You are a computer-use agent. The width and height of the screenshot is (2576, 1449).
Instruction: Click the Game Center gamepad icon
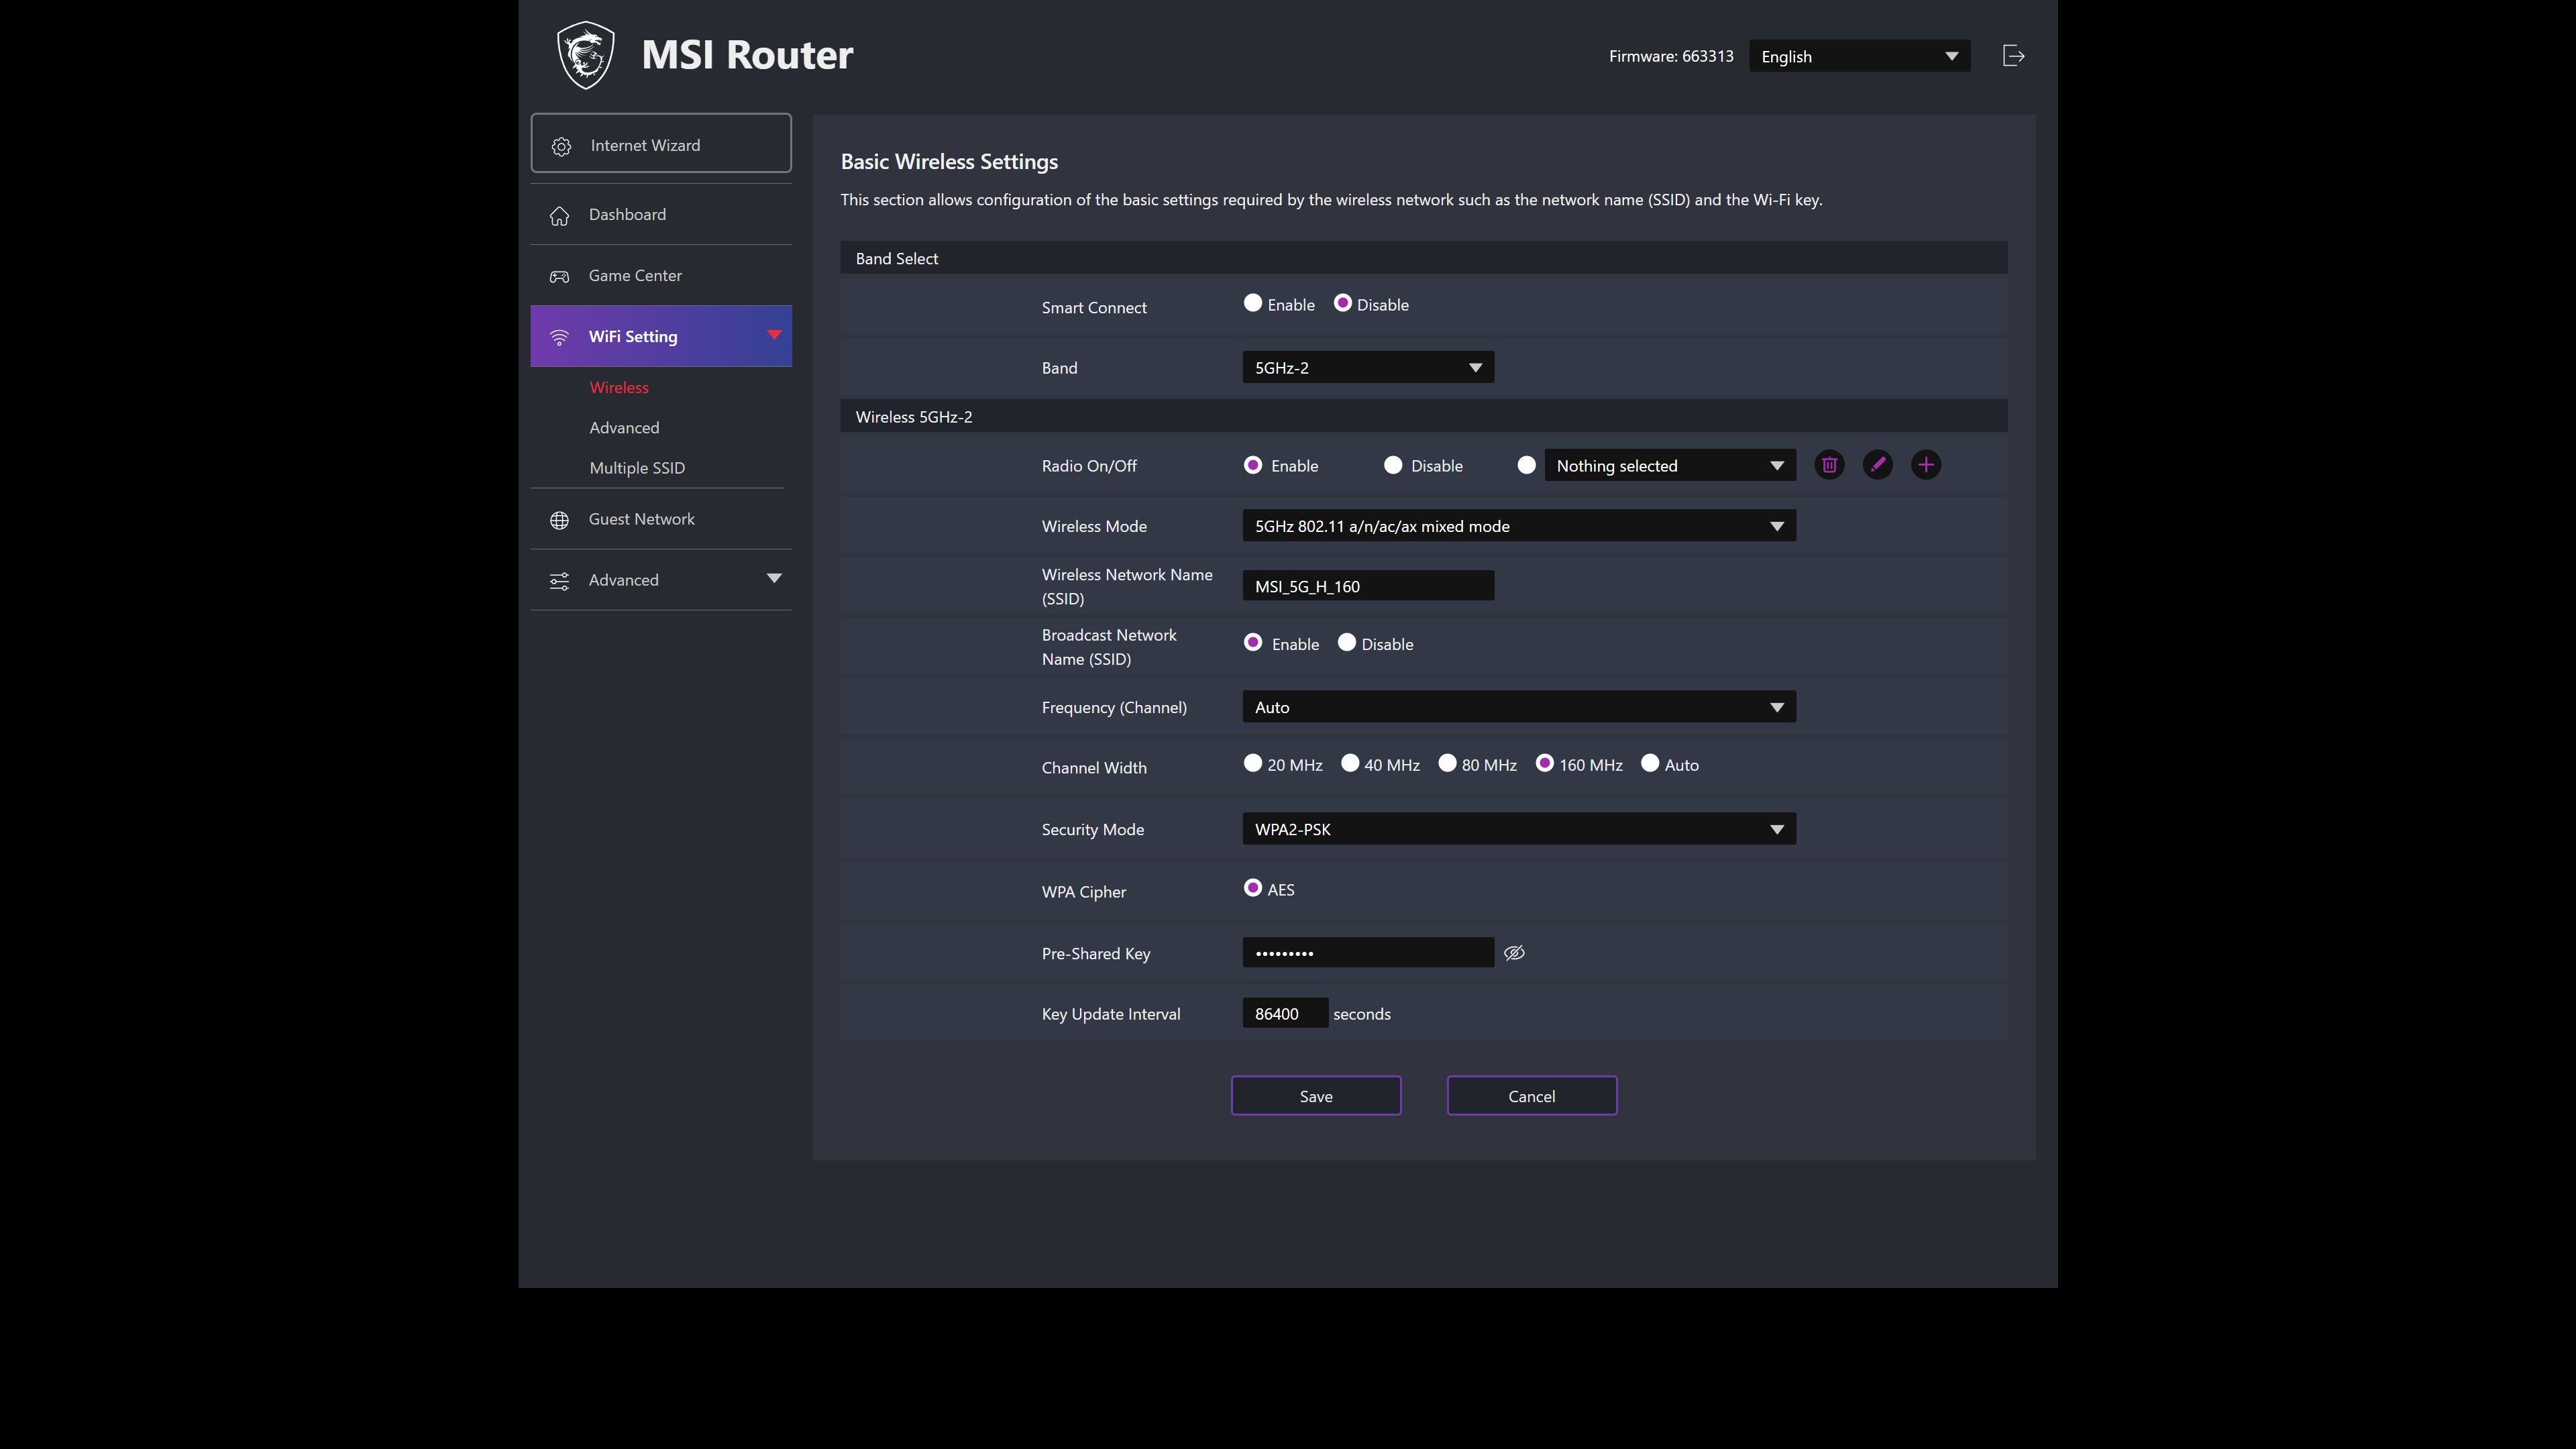point(559,276)
